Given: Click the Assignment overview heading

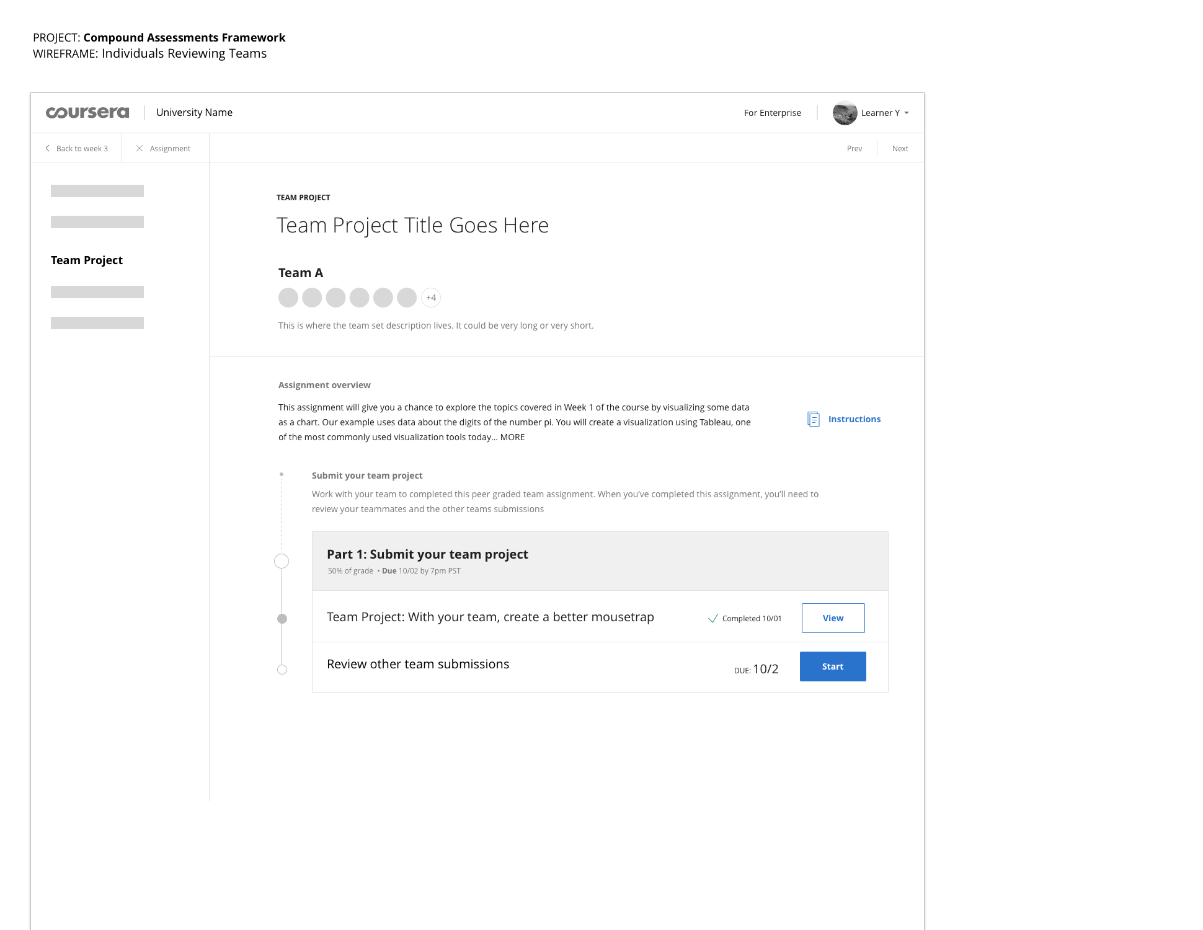Looking at the screenshot, I should pyautogui.click(x=324, y=385).
